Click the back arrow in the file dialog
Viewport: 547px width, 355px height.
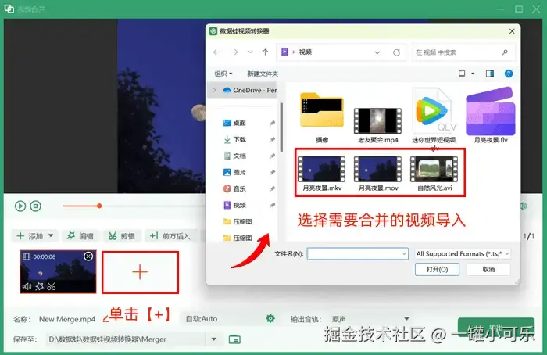[216, 52]
